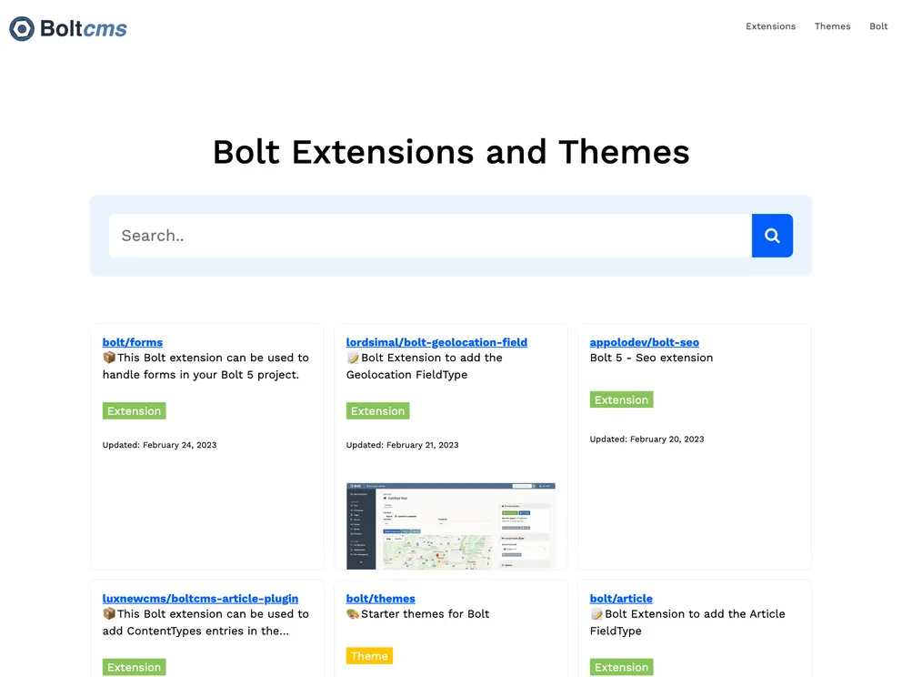
Task: Click the memo emoji in bolt/article description
Action: pos(595,613)
